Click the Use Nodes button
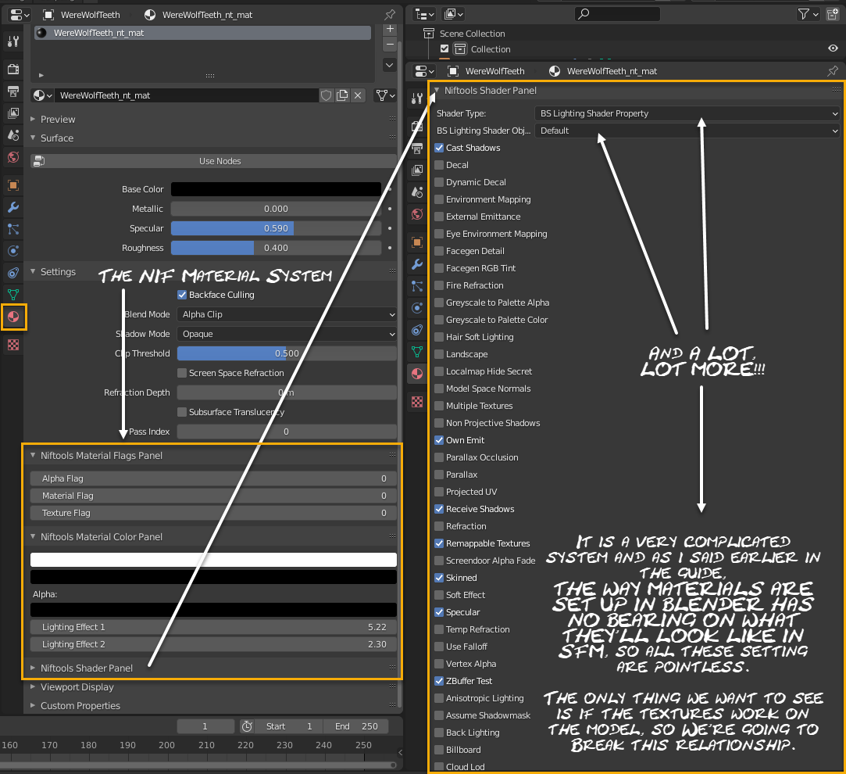Screen dimensions: 846x774 pos(214,161)
